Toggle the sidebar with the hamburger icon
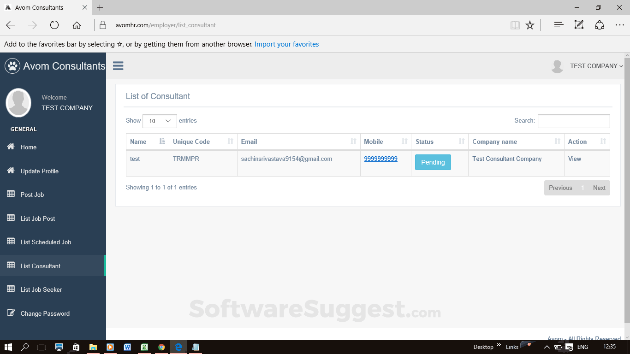Image resolution: width=630 pixels, height=354 pixels. coord(118,65)
